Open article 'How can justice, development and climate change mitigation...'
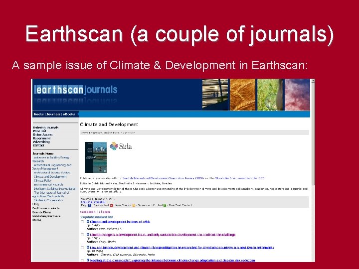This screenshot has width=359, height=269. pyautogui.click(x=182, y=247)
